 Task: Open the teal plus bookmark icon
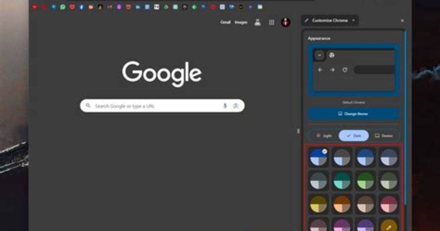[x=53, y=7]
